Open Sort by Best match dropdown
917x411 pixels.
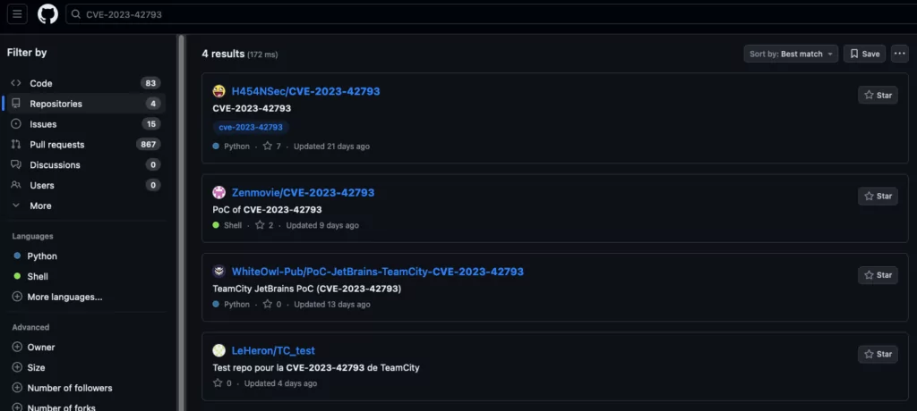(791, 54)
